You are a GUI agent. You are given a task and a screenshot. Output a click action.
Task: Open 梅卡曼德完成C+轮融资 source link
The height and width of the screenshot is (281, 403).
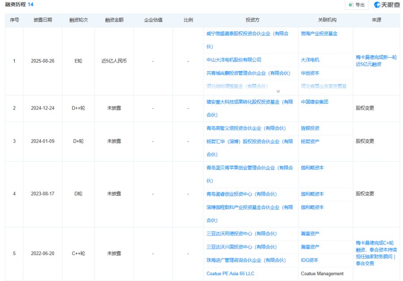pyautogui.click(x=376, y=253)
